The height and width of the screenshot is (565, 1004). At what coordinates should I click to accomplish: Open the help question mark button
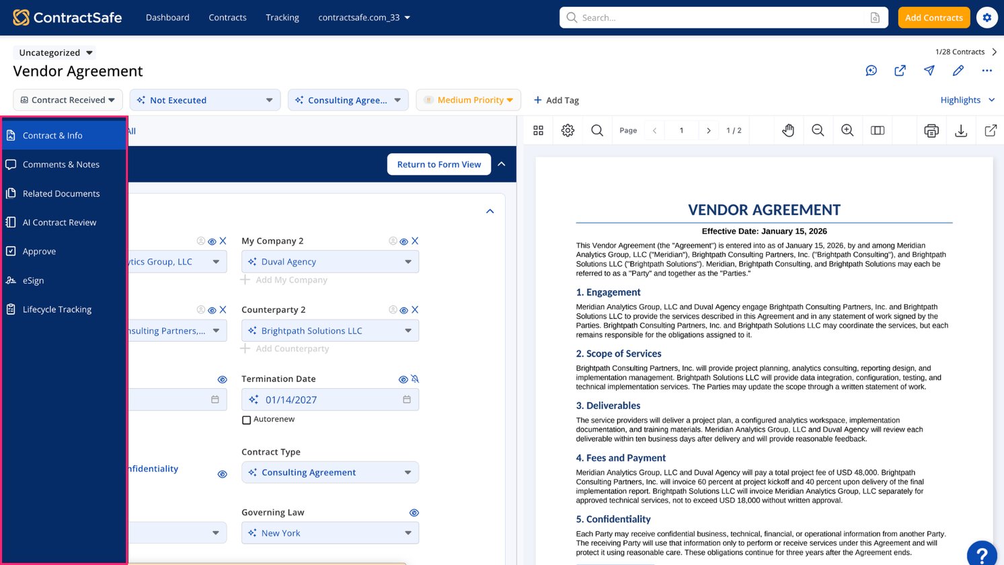(982, 554)
